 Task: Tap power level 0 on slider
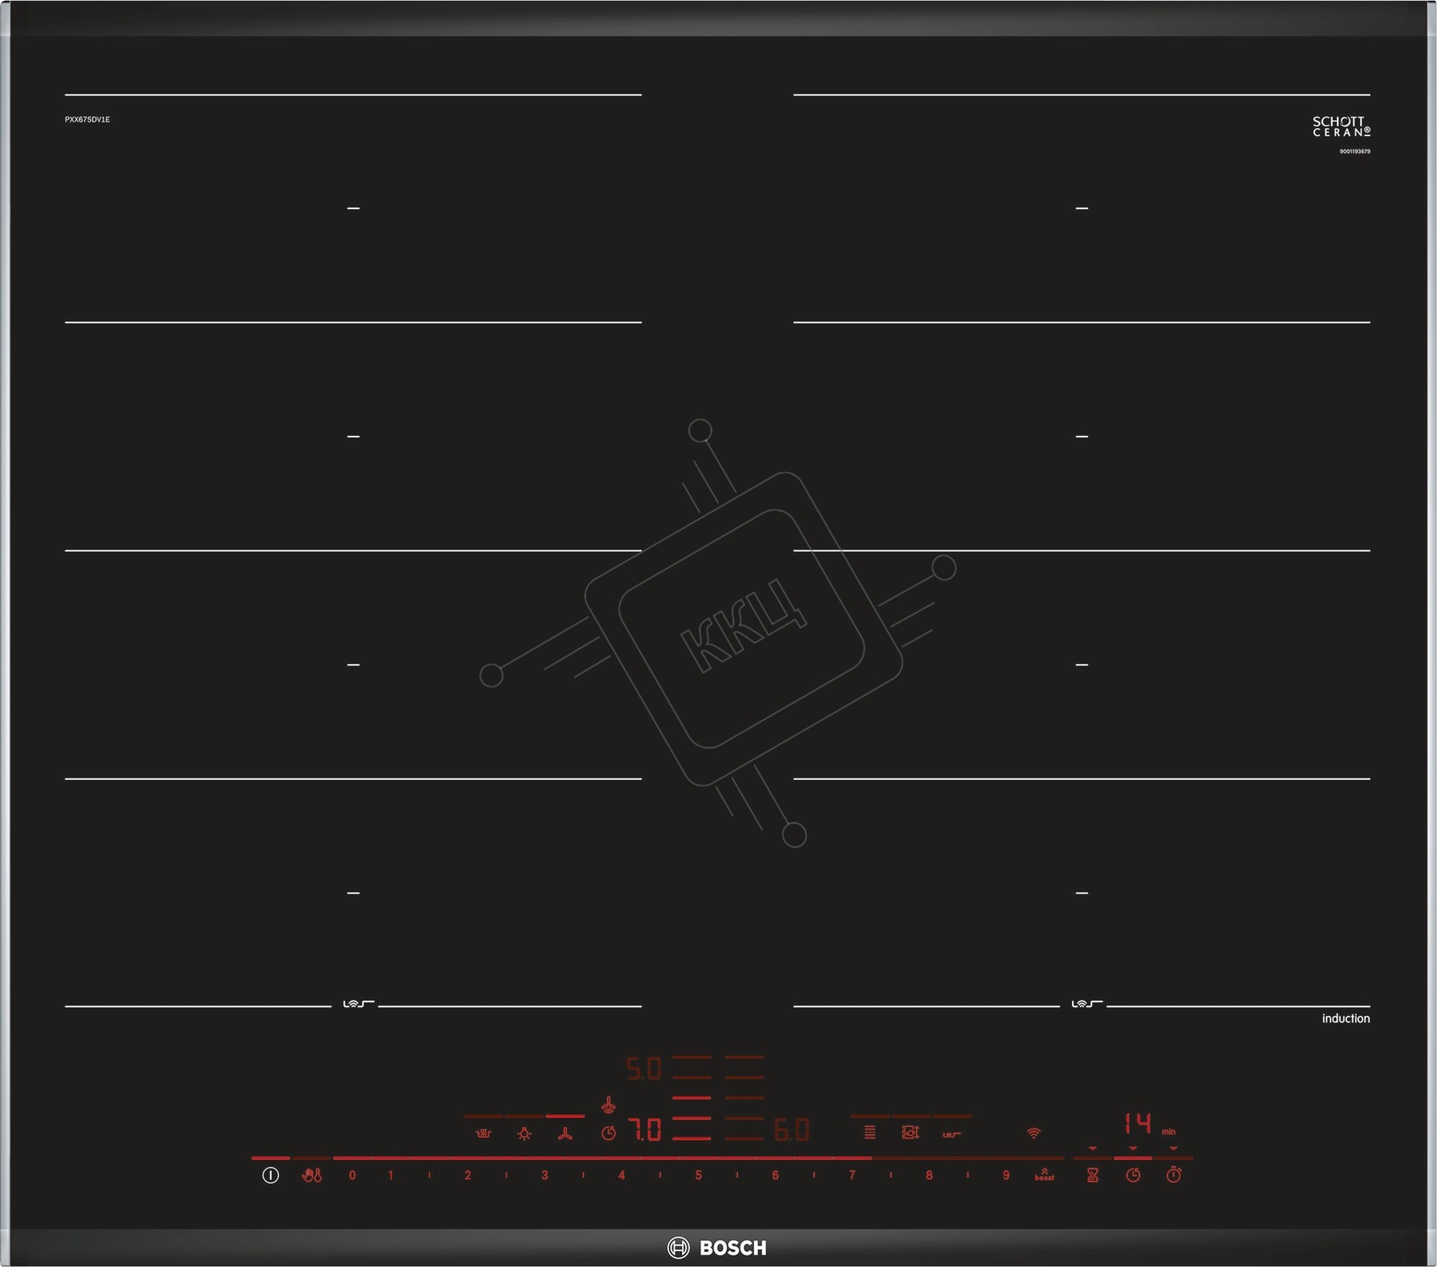click(x=352, y=1176)
